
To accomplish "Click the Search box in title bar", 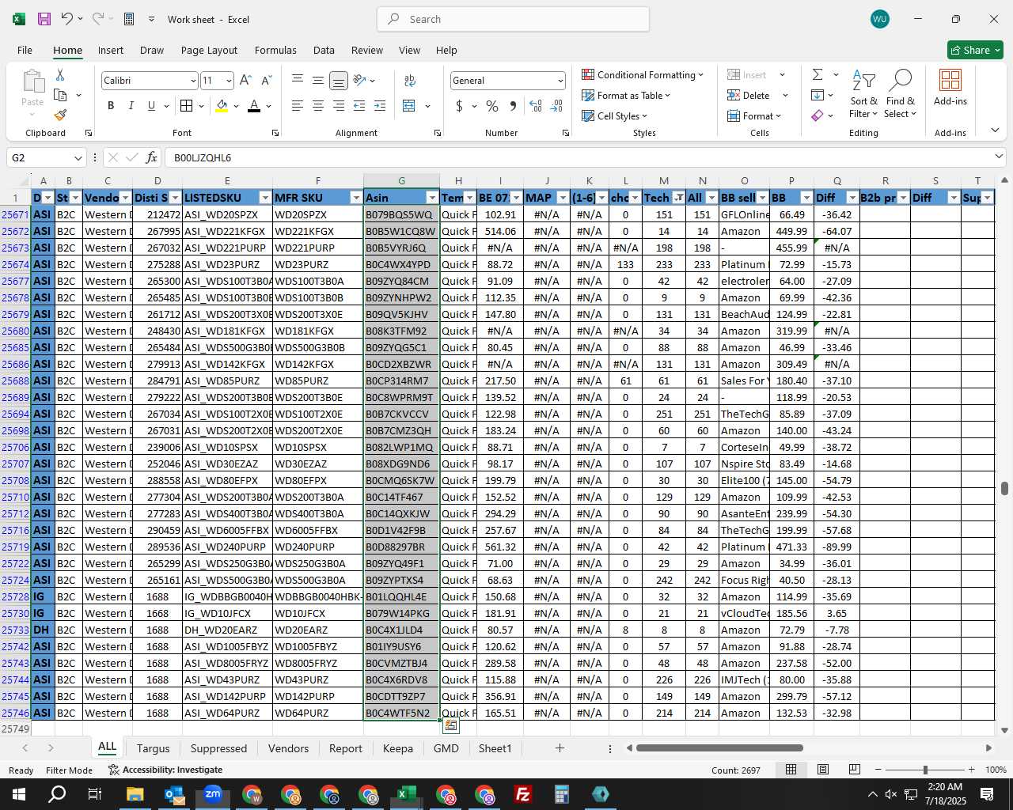I will 513,19.
